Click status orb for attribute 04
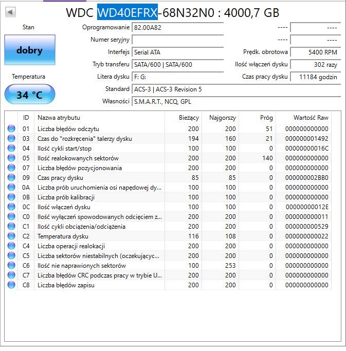 (x=11, y=148)
